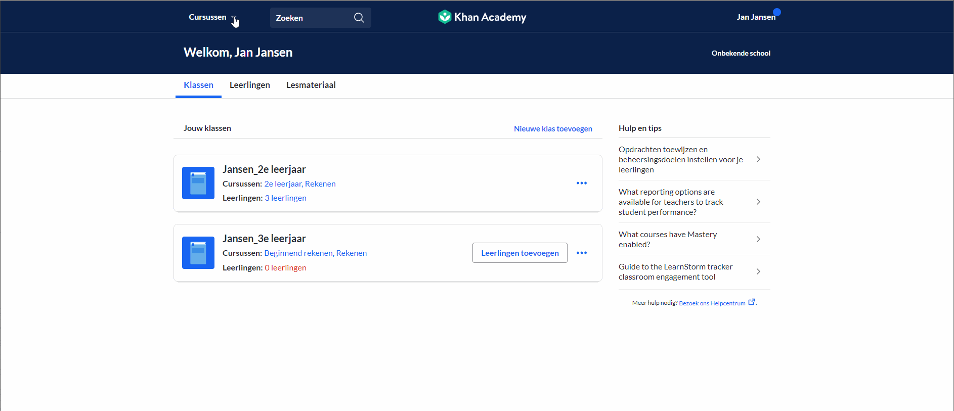Open the Onbekende school link
Screen dimensions: 954x411
tap(741, 53)
